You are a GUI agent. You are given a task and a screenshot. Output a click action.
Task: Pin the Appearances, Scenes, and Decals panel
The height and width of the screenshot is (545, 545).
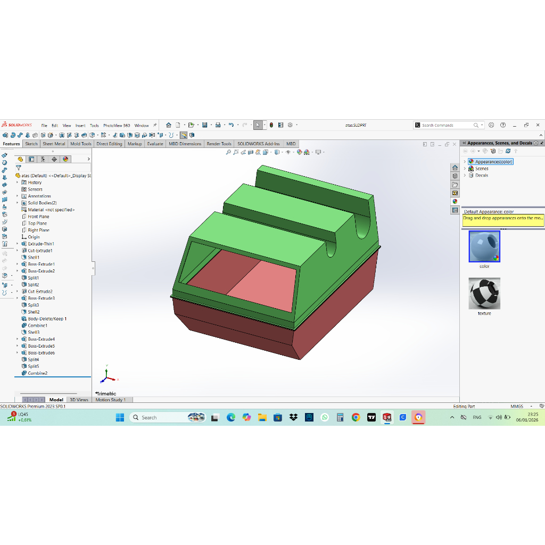coord(542,143)
